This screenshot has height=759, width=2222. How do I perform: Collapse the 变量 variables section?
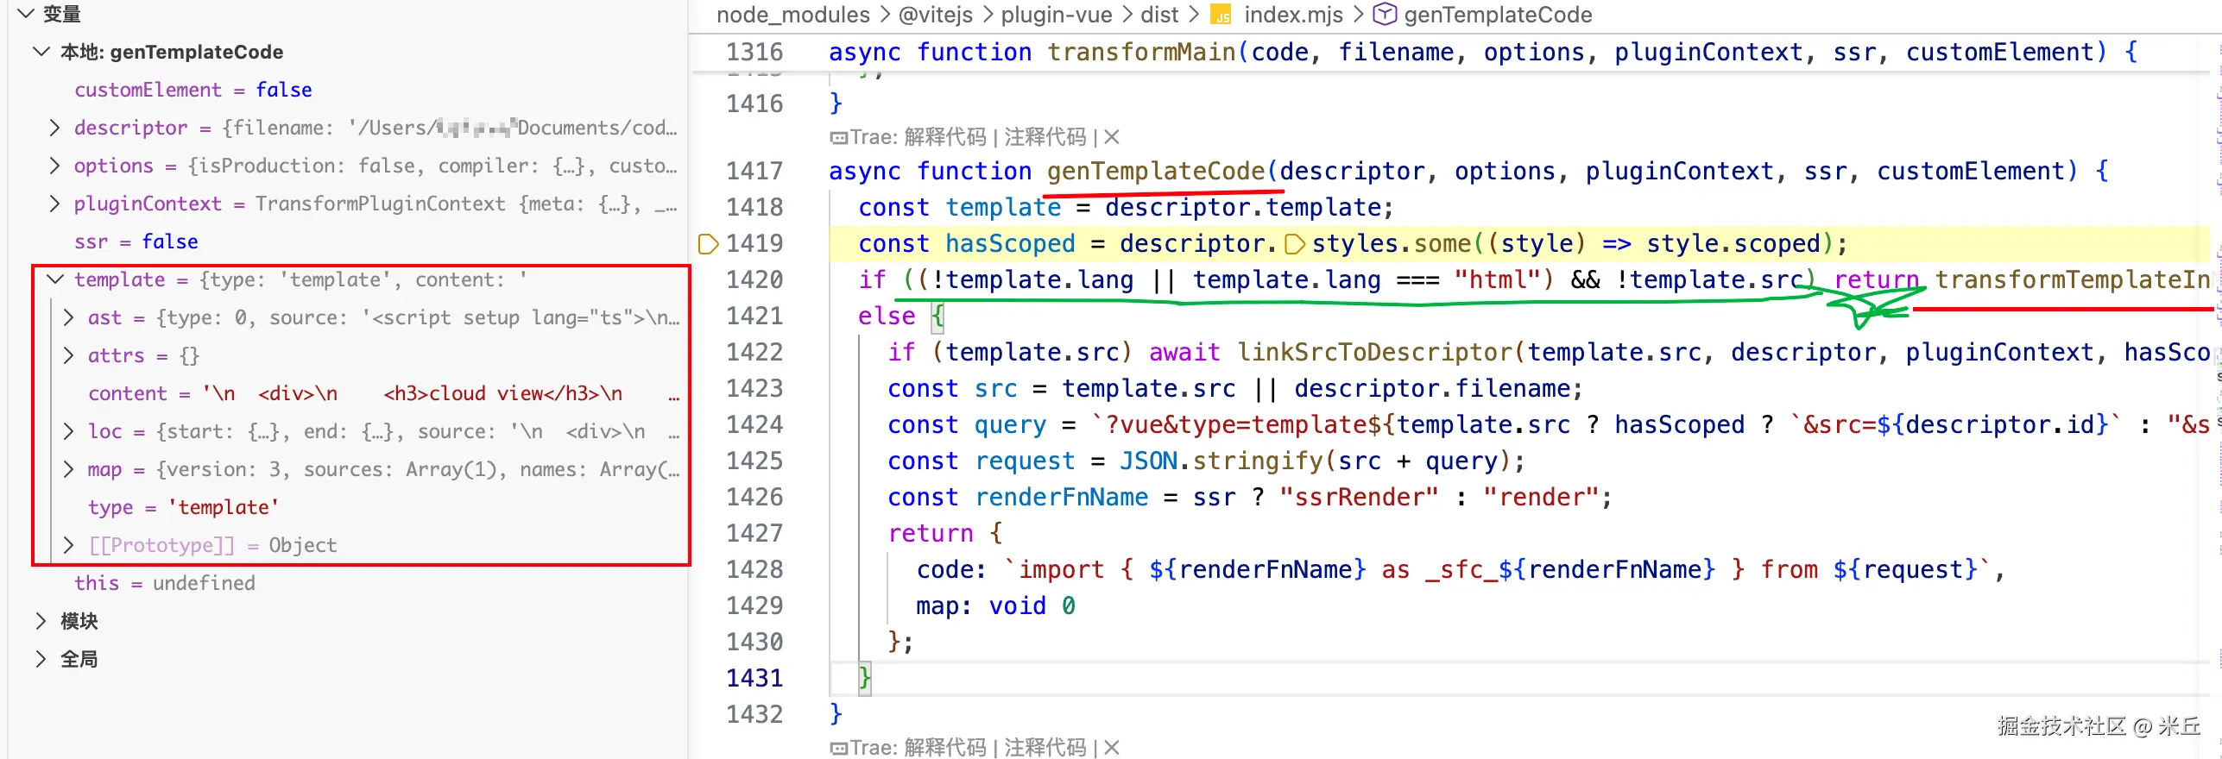26,14
